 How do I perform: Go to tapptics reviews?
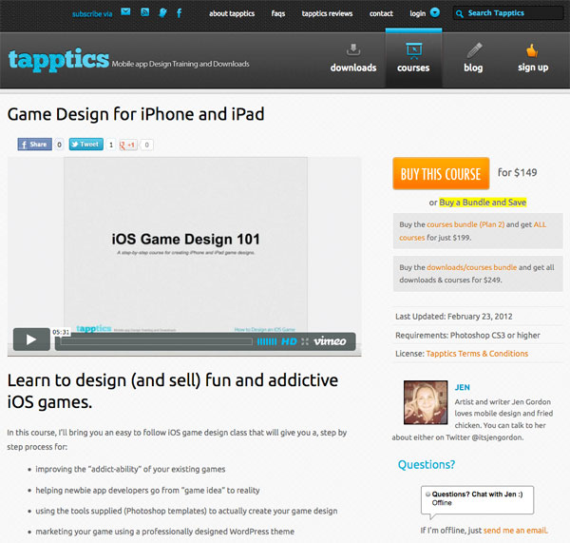327,14
